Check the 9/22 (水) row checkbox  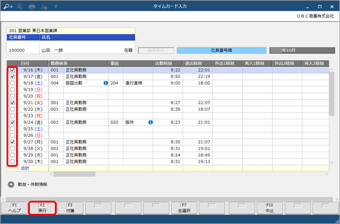pos(13,109)
